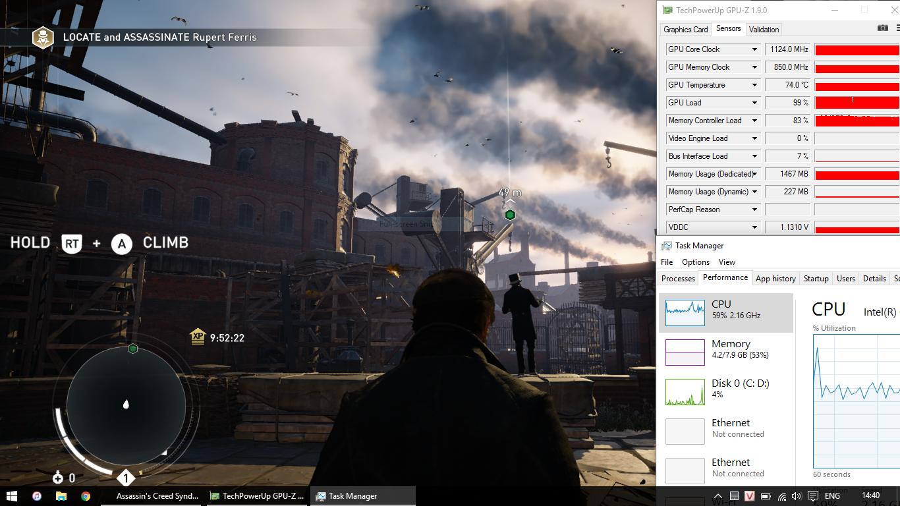Click the CPU '59% 2.16 GHz' text

click(x=736, y=316)
